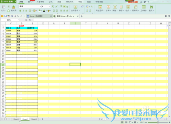Image resolution: width=171 pixels, height=124 pixels.
Task: Open the font size dropdown
Action: (50, 6)
